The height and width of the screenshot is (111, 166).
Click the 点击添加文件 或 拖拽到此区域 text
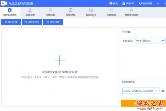coord(59,72)
